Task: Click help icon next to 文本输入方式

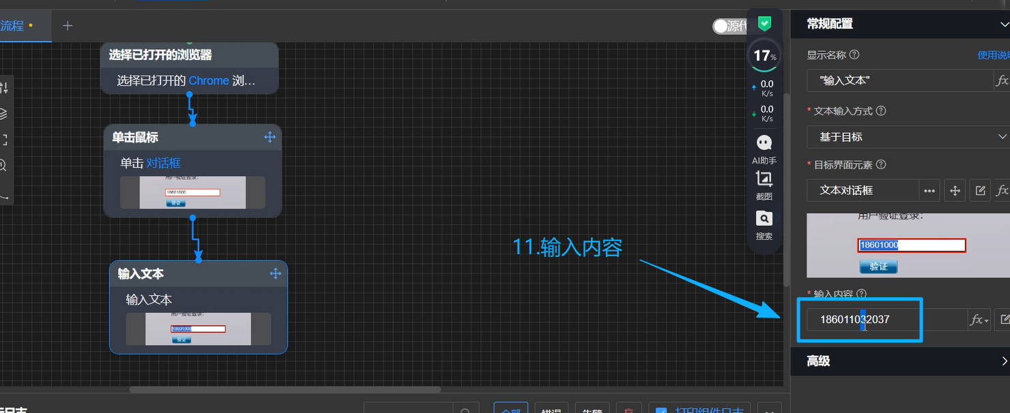Action: point(881,110)
